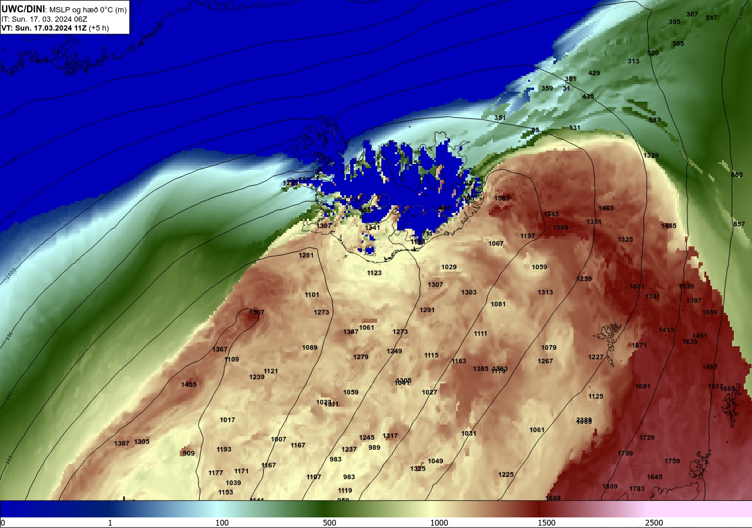Screen dimensions: 752x528
Task: Click the map value 1599
Action: tap(560, 228)
